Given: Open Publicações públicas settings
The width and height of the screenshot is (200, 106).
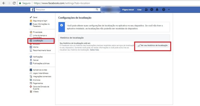Looking at the screenshot, I should point(41,63).
